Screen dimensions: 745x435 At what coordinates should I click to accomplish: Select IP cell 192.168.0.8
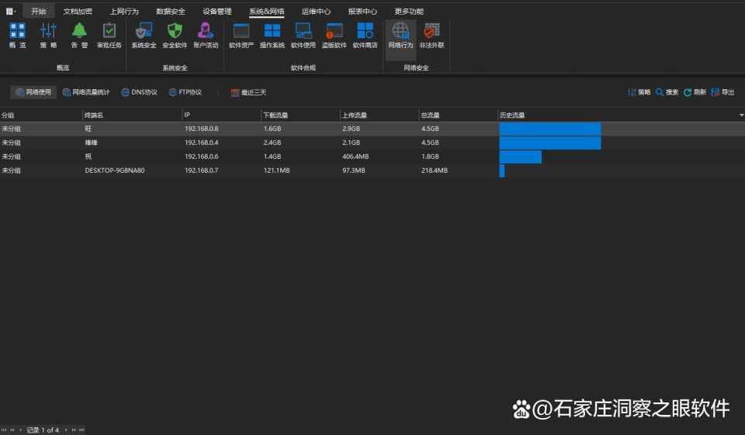click(202, 129)
